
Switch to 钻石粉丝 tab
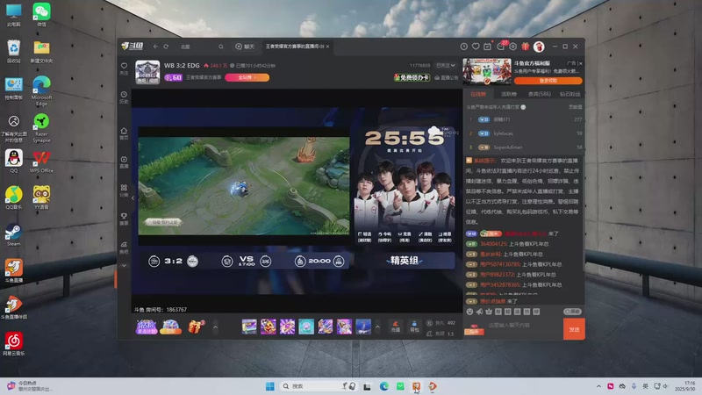tap(569, 94)
